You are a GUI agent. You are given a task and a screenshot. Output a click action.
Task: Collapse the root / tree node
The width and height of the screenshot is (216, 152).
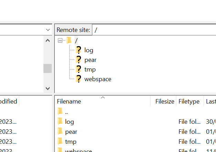60,41
